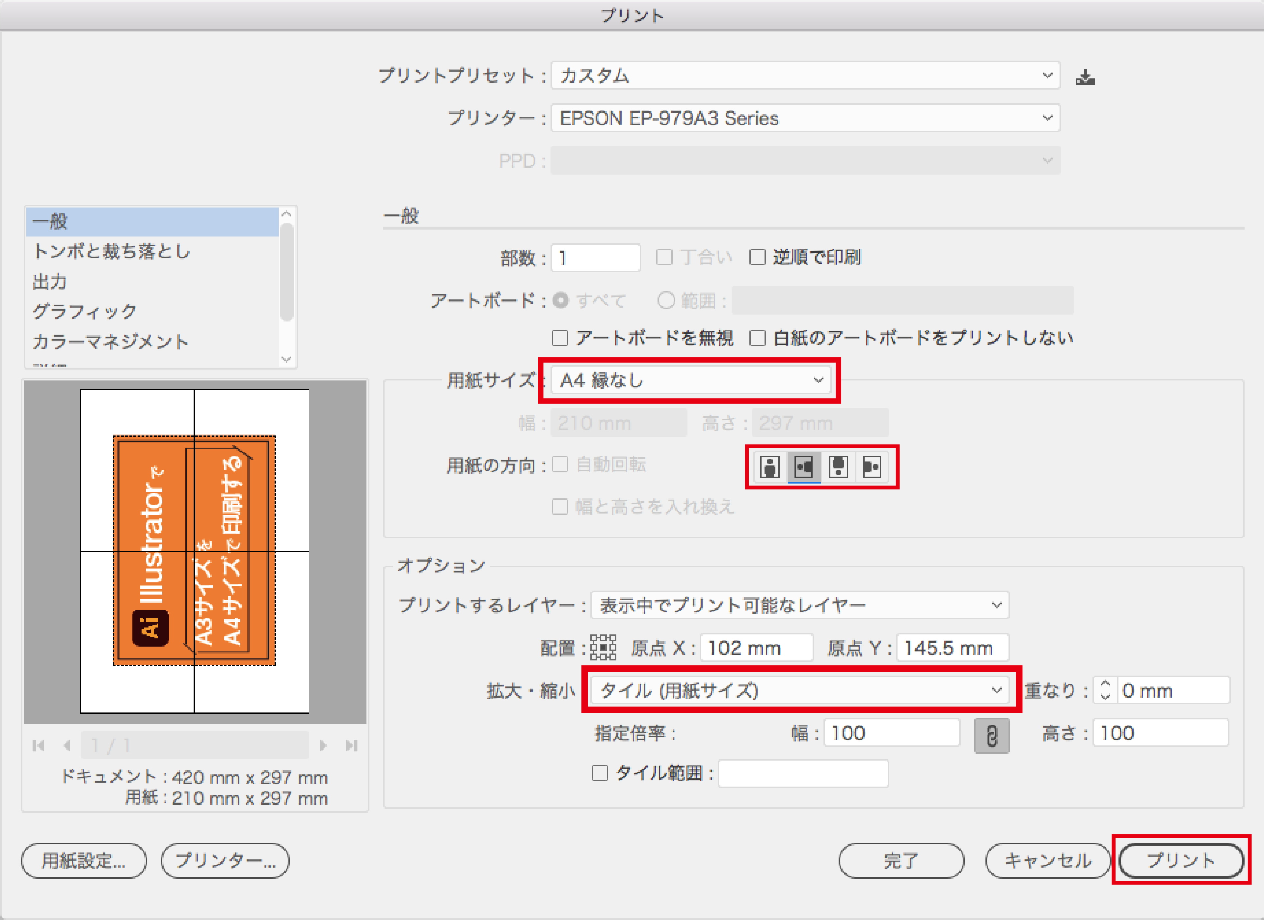Toggle the scale proportion link icon
Viewport: 1264px width, 920px height.
pyautogui.click(x=991, y=736)
